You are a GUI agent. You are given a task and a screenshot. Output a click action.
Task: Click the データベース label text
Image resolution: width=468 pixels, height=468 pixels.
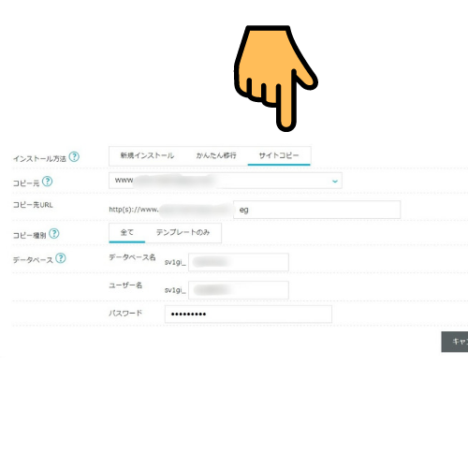tap(33, 260)
